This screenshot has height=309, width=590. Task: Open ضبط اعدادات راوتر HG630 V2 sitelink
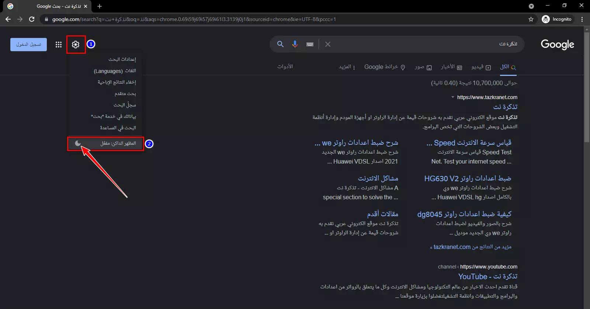[x=468, y=179]
